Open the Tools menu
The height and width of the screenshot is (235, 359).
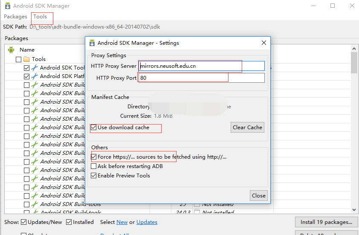40,17
